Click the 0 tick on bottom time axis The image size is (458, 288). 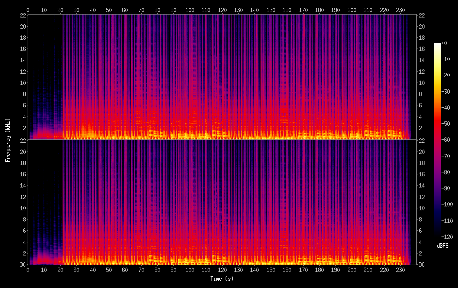pyautogui.click(x=28, y=270)
